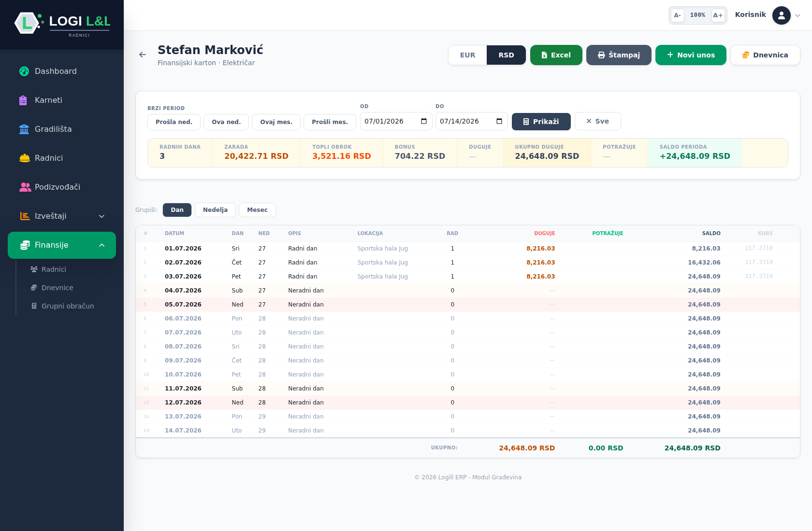Expand the Izveštaji menu chevron

[x=101, y=216]
